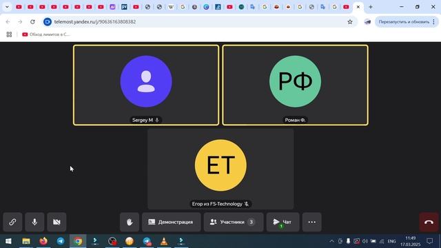Switch the ENG input language
The width and height of the screenshot is (441, 248).
point(391,241)
